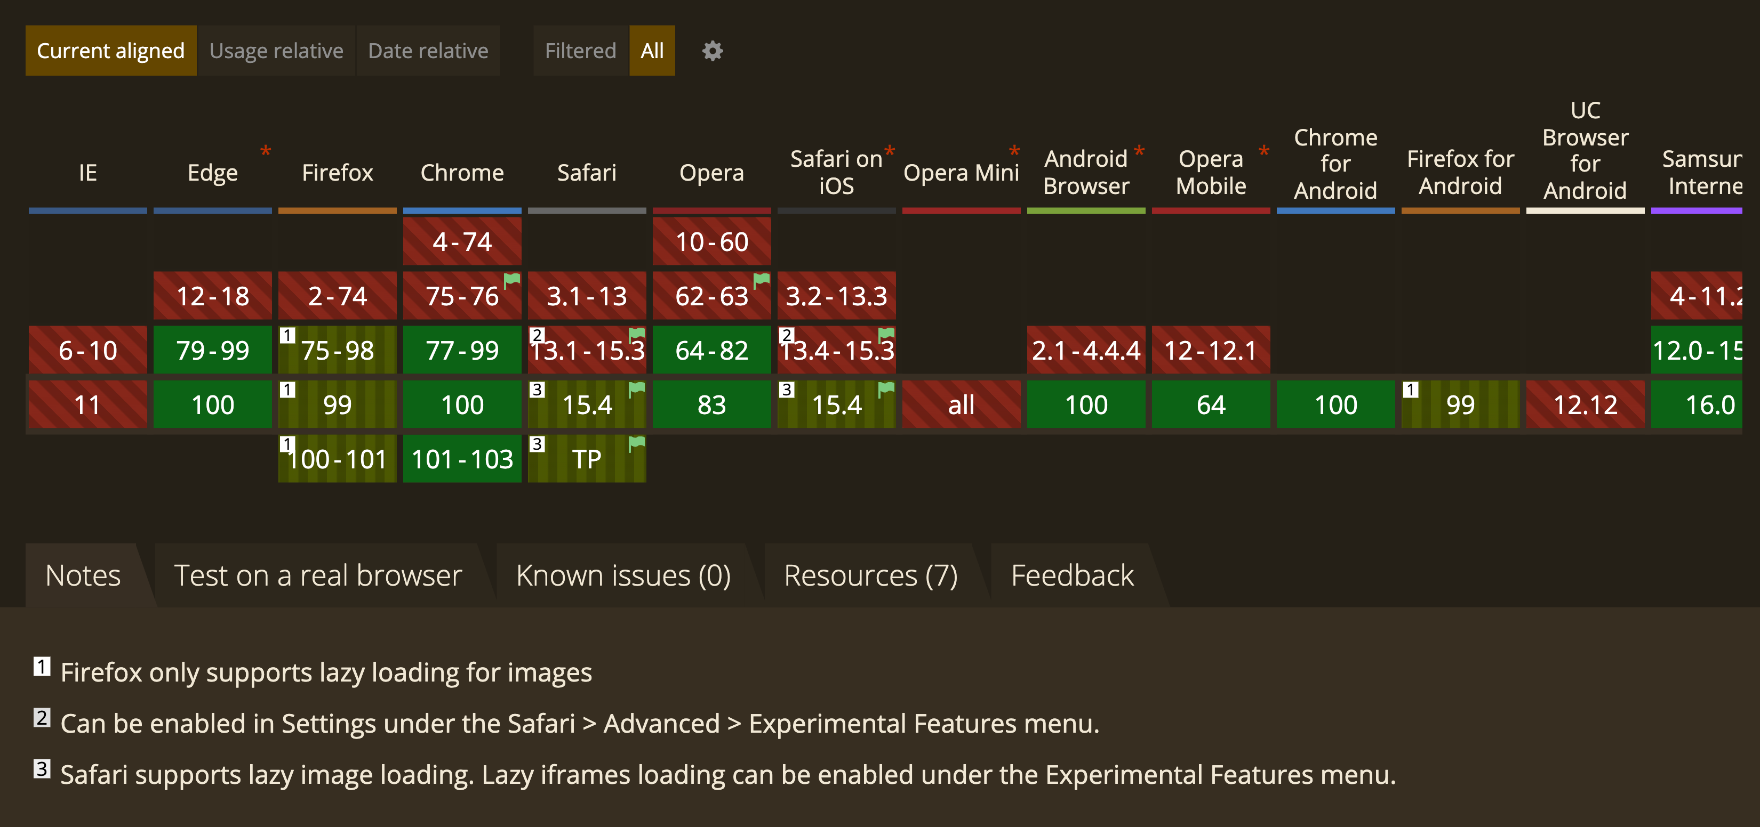Click the Firefox column header

[338, 173]
